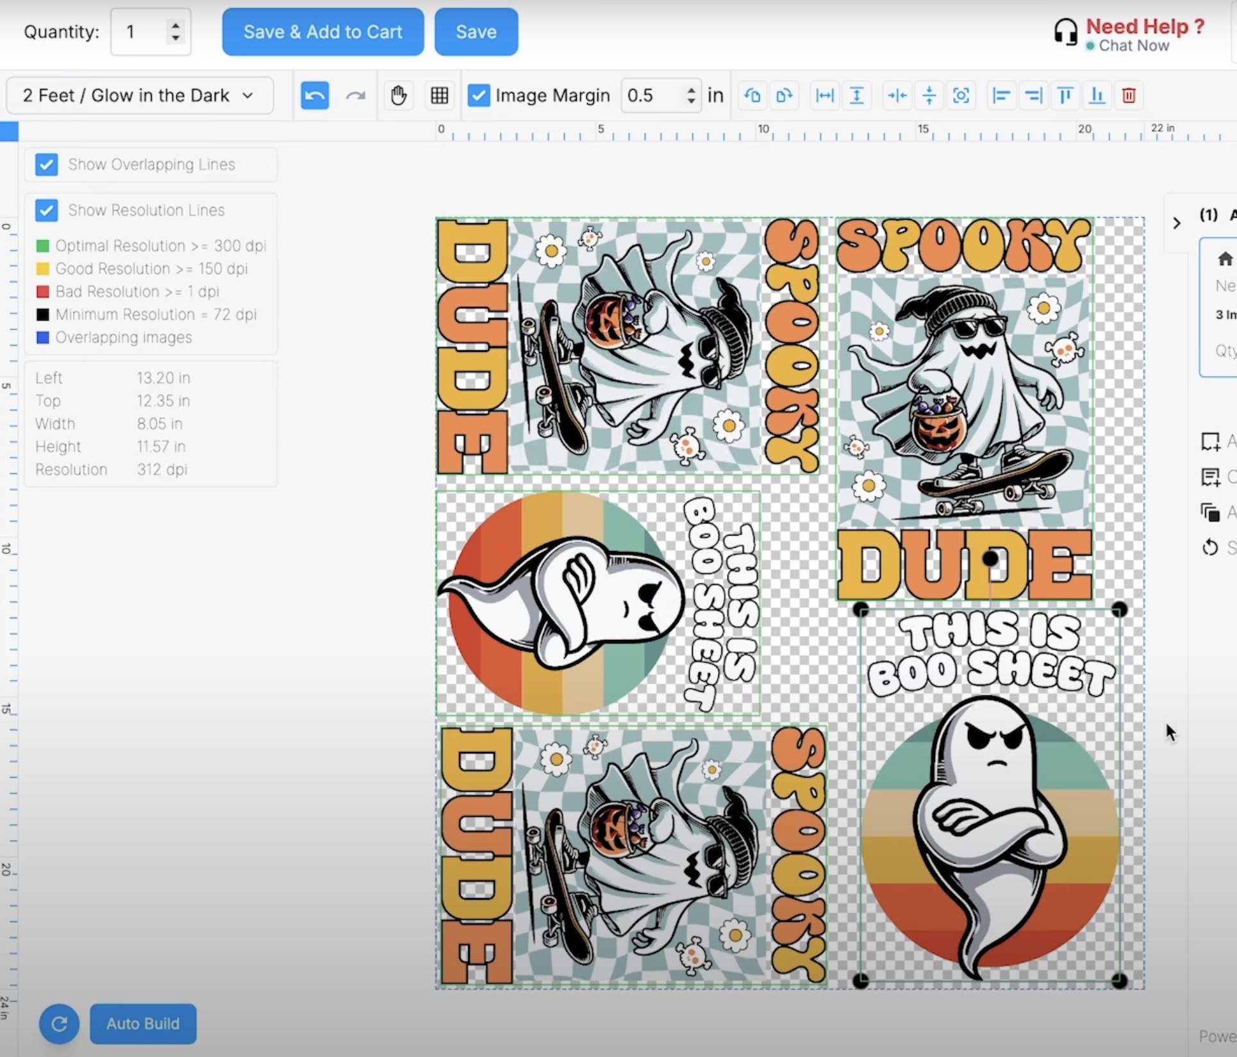Image resolution: width=1237 pixels, height=1057 pixels.
Task: Click the round refresh button
Action: point(59,1024)
